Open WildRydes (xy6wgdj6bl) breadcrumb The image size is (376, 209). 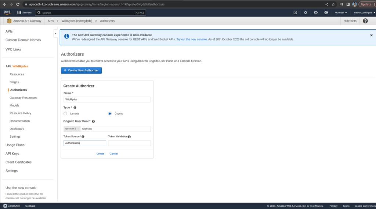[x=77, y=21]
